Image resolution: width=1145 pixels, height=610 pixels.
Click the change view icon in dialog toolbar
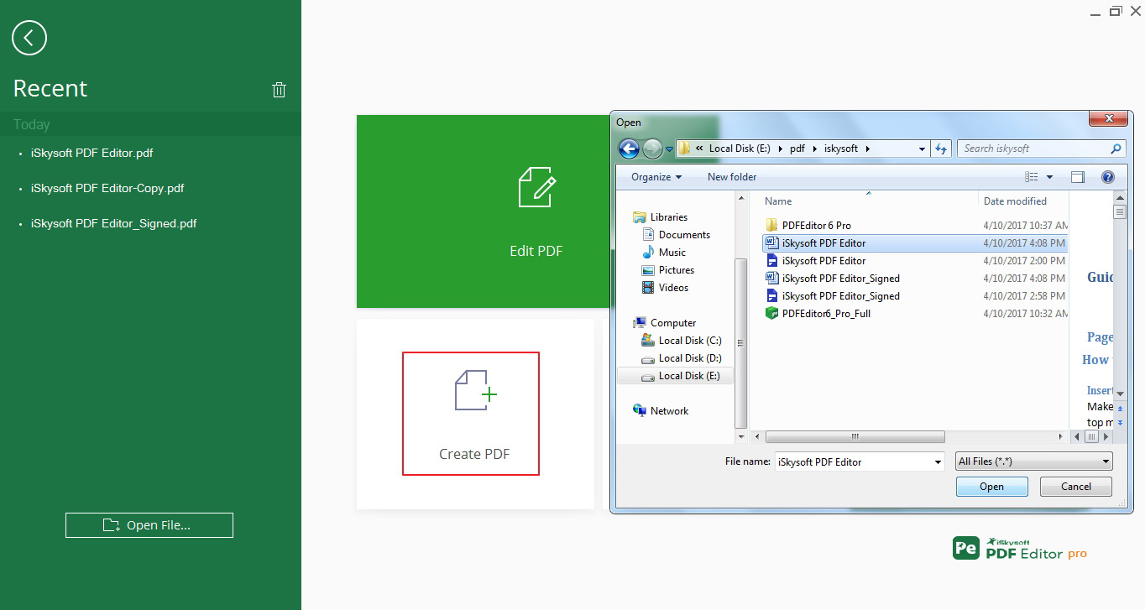pos(1032,177)
